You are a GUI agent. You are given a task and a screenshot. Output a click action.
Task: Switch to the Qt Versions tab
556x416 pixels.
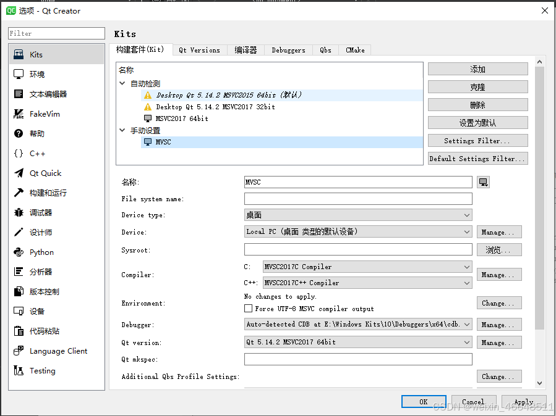point(200,50)
